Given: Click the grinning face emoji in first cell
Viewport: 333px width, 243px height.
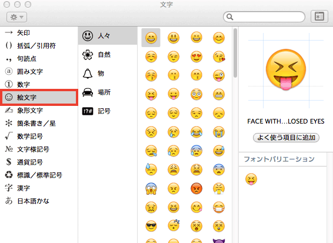Looking at the screenshot, I should click(151, 38).
